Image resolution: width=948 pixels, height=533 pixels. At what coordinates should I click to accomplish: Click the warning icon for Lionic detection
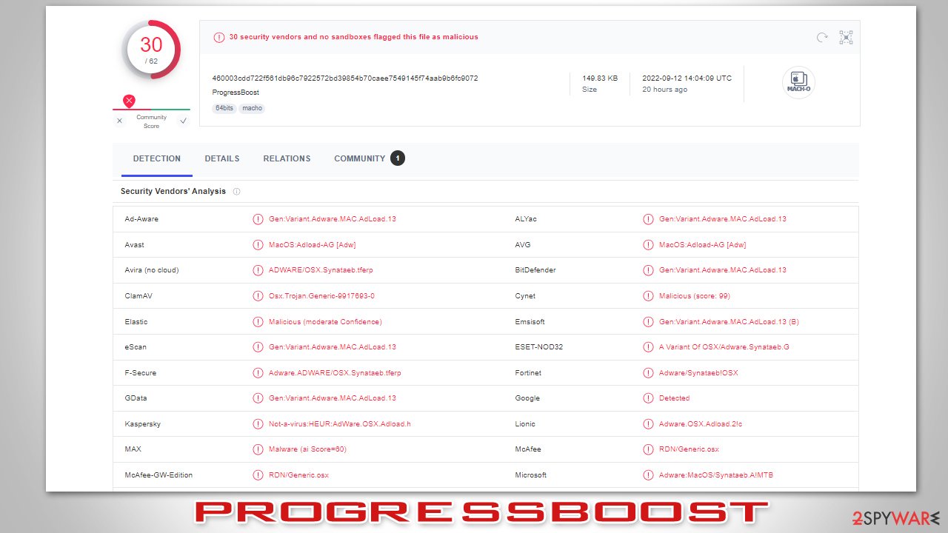648,424
